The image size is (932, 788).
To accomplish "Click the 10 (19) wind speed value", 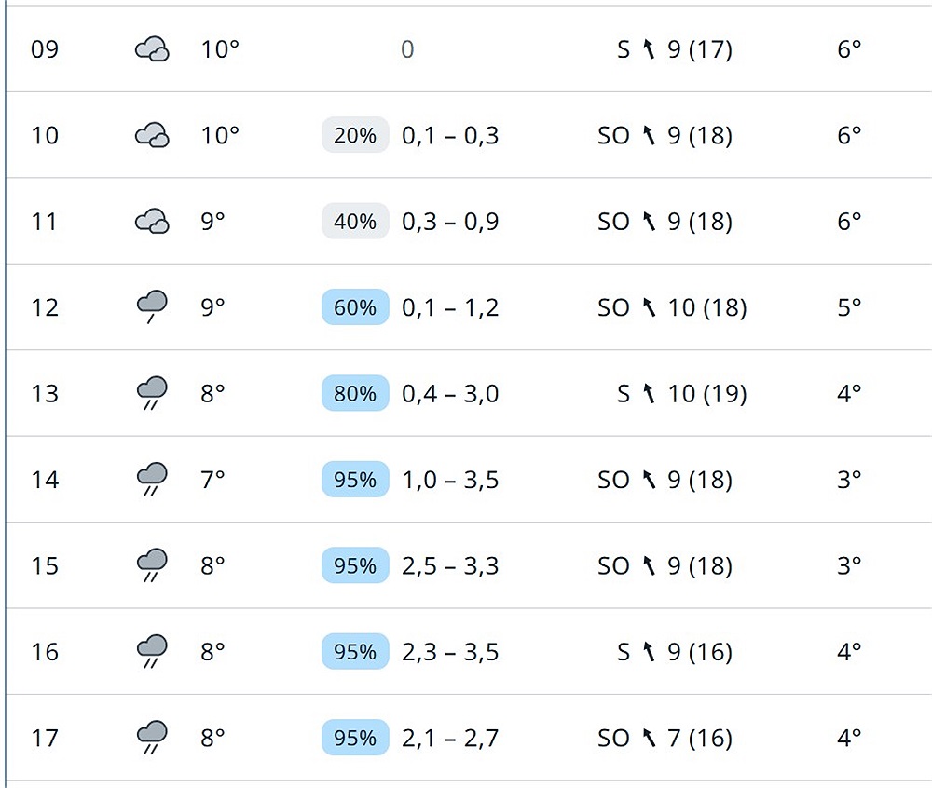I will click(x=707, y=394).
